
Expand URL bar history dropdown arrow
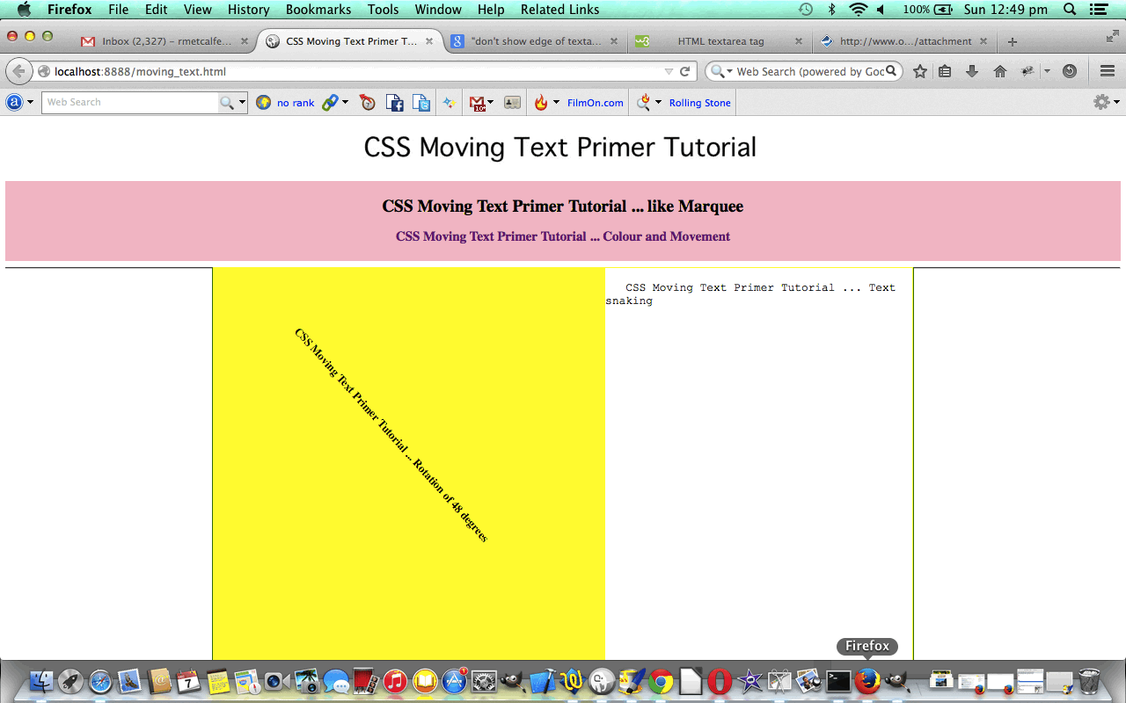click(x=669, y=71)
